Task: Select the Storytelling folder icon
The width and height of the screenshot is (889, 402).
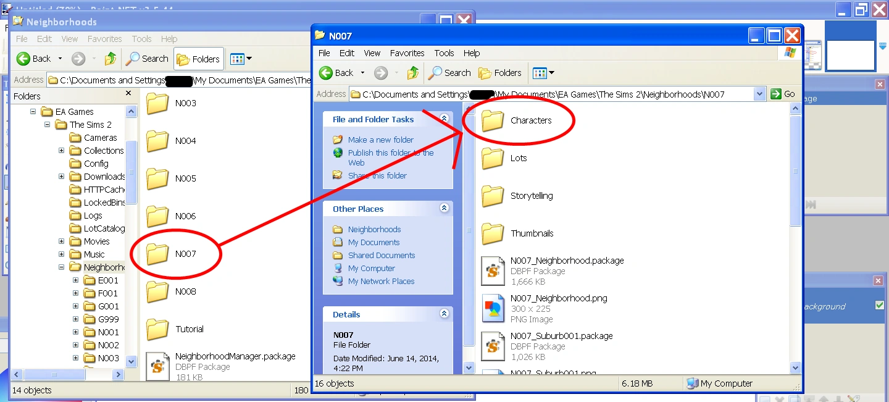Action: point(493,196)
